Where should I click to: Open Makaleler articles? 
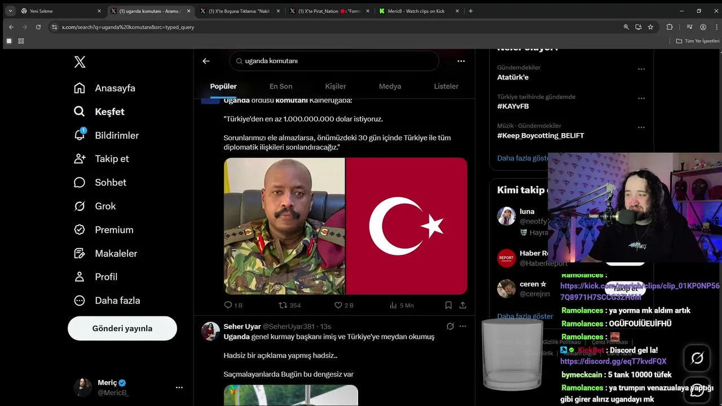tap(105, 253)
